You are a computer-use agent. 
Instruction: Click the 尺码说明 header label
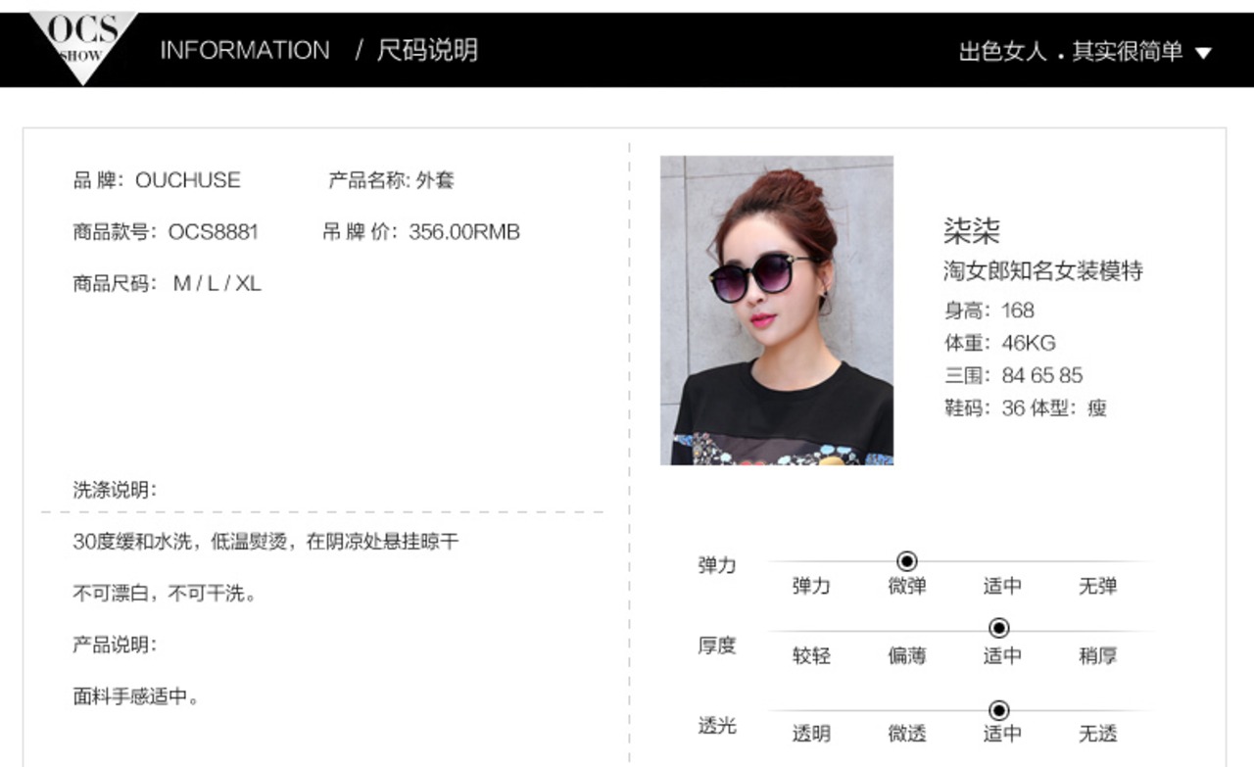[427, 50]
